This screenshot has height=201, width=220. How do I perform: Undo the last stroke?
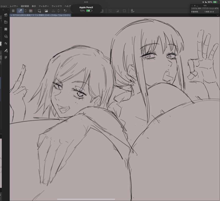coord(65,11)
